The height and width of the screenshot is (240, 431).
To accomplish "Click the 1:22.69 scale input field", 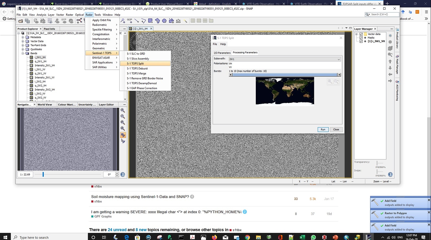I will (x=25, y=175).
